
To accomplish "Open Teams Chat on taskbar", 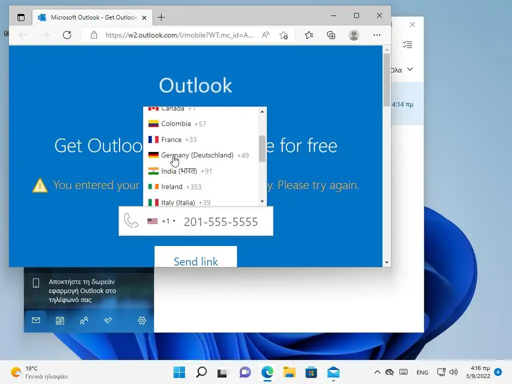I will [x=245, y=372].
